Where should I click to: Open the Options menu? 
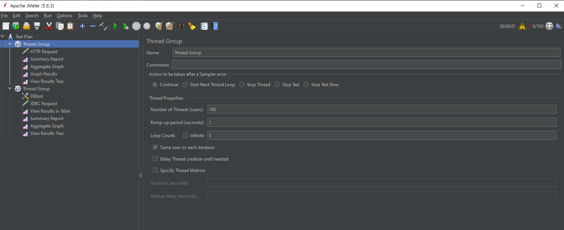tap(65, 15)
